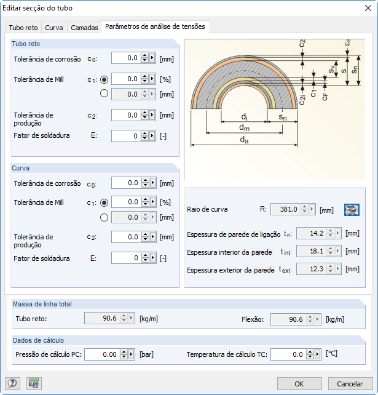Close the Editar secção do tubo dialog

[368, 8]
